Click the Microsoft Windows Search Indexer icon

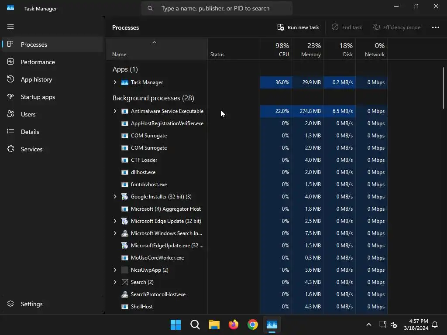(124, 233)
